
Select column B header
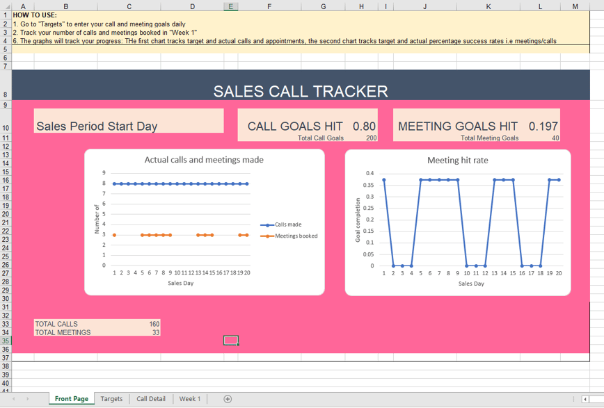pyautogui.click(x=66, y=6)
